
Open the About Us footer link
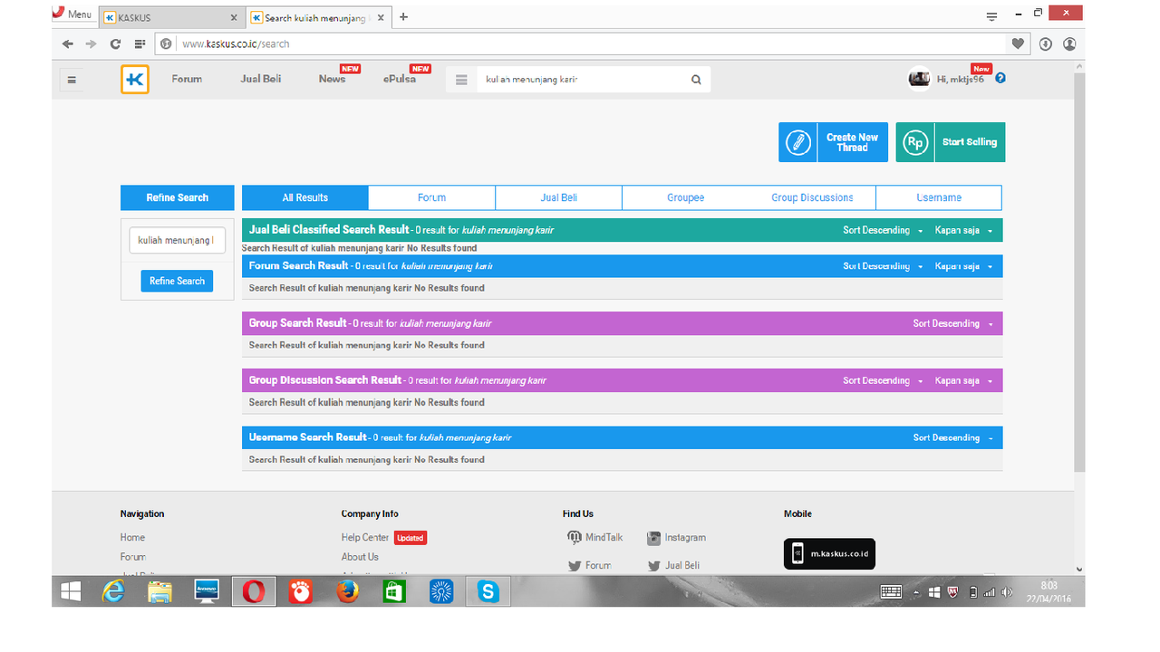pos(360,557)
